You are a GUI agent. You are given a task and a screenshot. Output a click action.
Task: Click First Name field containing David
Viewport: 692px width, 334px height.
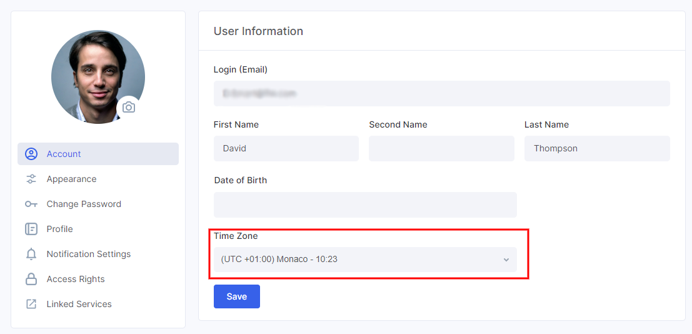point(286,148)
